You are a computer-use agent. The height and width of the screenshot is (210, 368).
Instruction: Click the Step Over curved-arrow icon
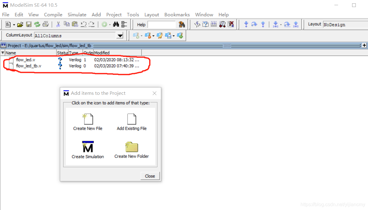(254, 24)
